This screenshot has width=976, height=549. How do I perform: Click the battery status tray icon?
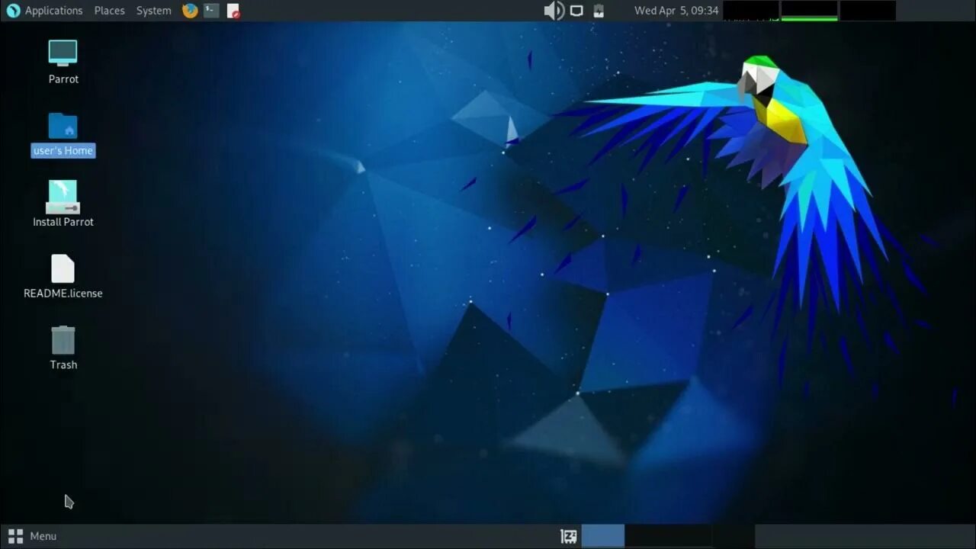599,11
